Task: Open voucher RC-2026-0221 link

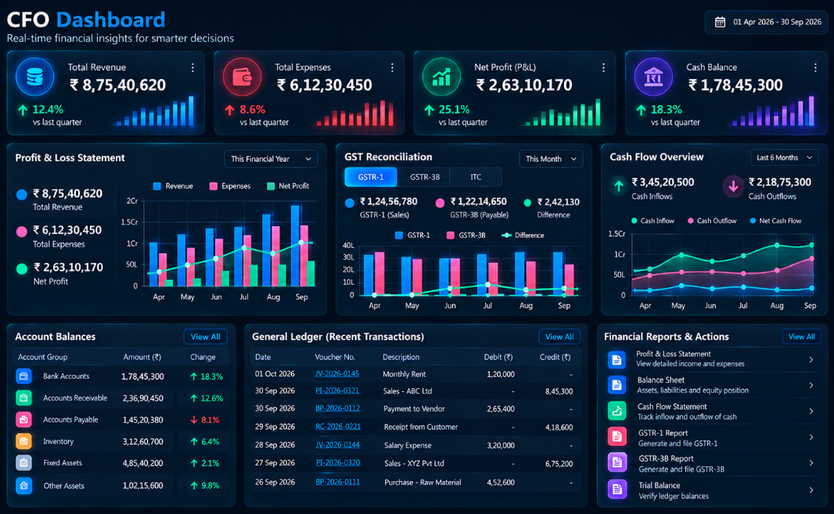Action: [x=338, y=426]
